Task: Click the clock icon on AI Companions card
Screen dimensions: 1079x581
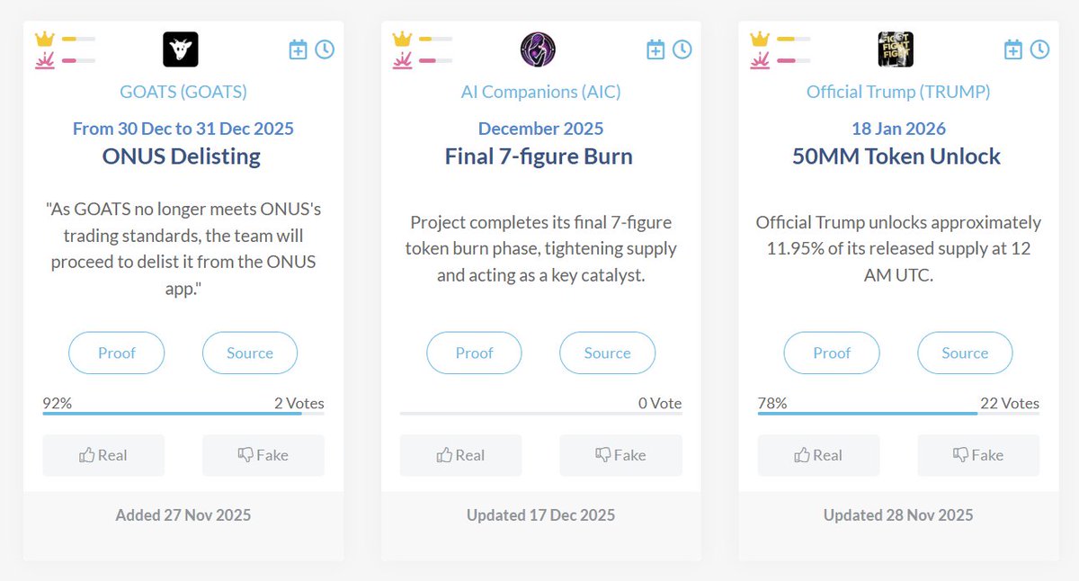Action: click(x=682, y=49)
